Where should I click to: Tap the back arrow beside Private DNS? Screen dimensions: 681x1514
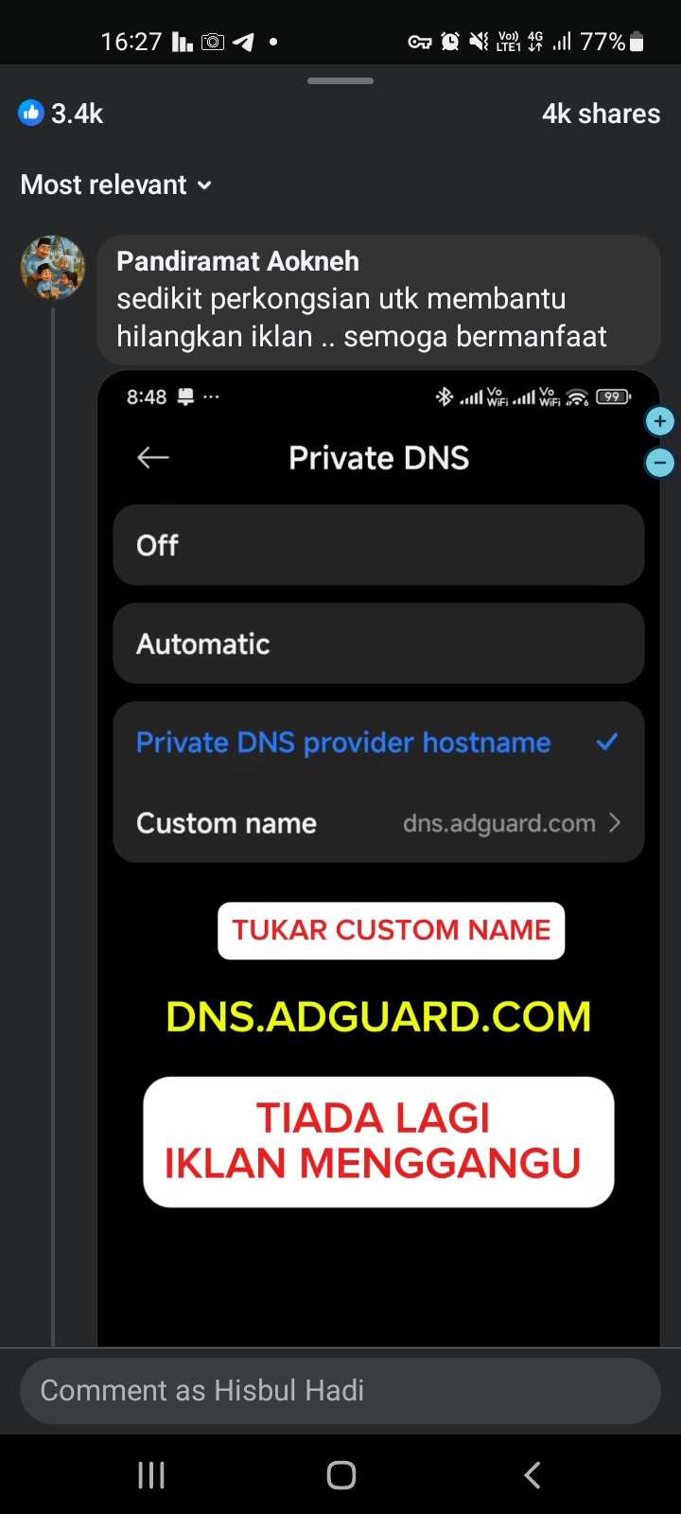(x=153, y=458)
